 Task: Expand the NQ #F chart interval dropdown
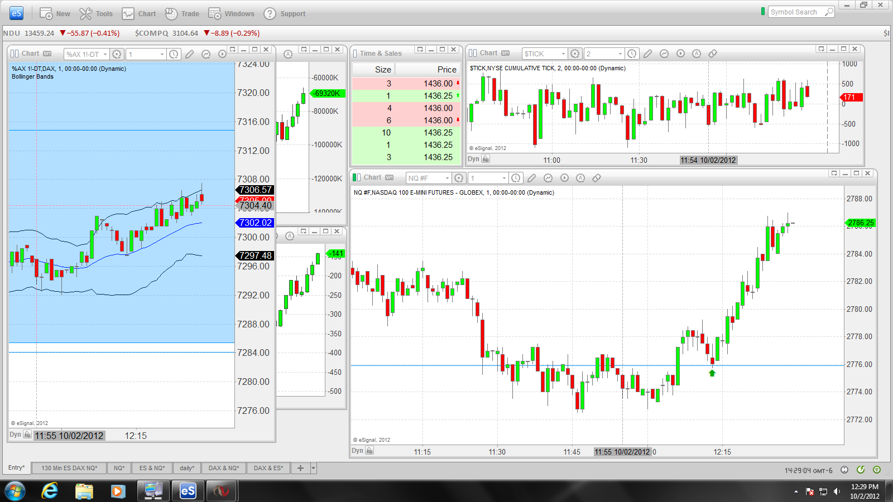[504, 178]
